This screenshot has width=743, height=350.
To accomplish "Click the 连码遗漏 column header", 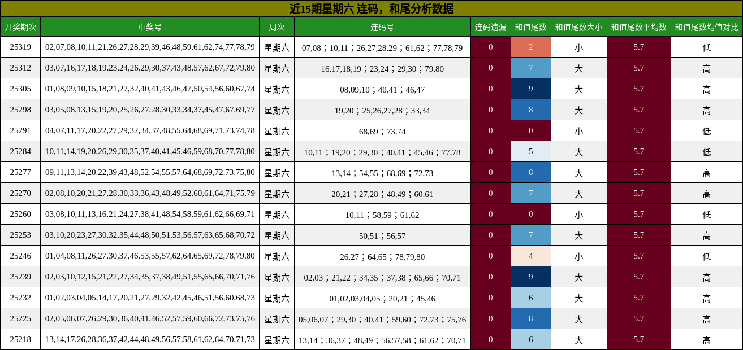I will (x=490, y=27).
